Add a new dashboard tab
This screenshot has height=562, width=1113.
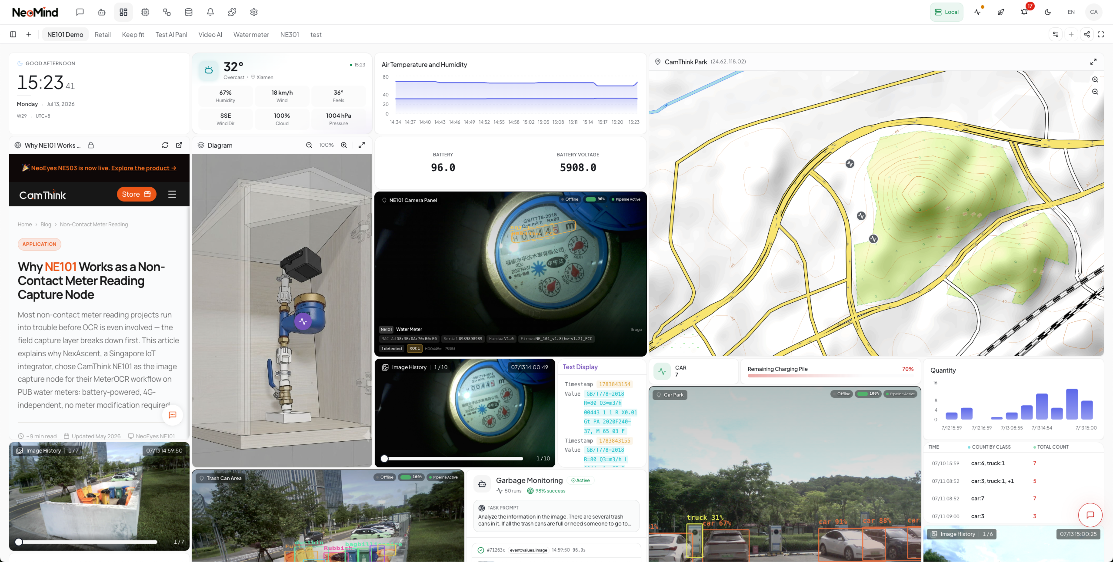pyautogui.click(x=29, y=34)
